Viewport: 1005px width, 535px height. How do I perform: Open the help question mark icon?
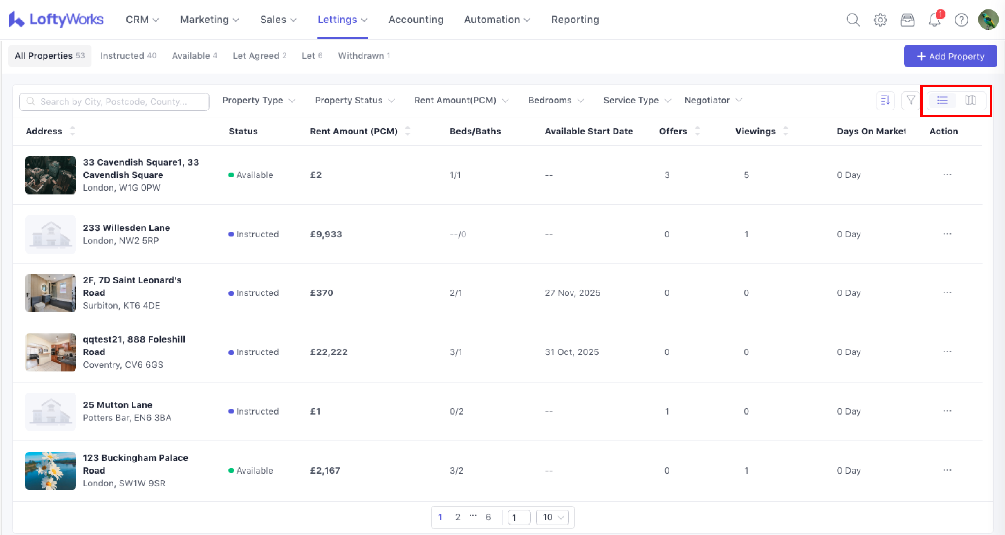coord(961,20)
